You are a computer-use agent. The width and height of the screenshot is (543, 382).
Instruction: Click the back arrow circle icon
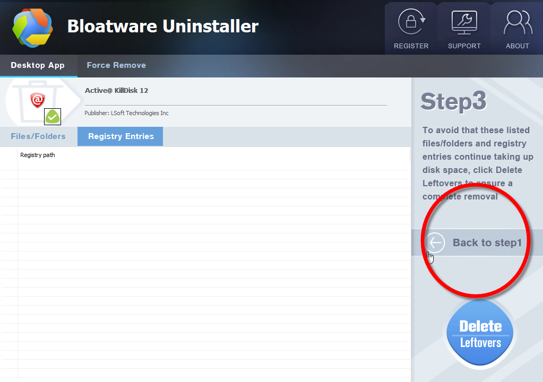point(435,242)
